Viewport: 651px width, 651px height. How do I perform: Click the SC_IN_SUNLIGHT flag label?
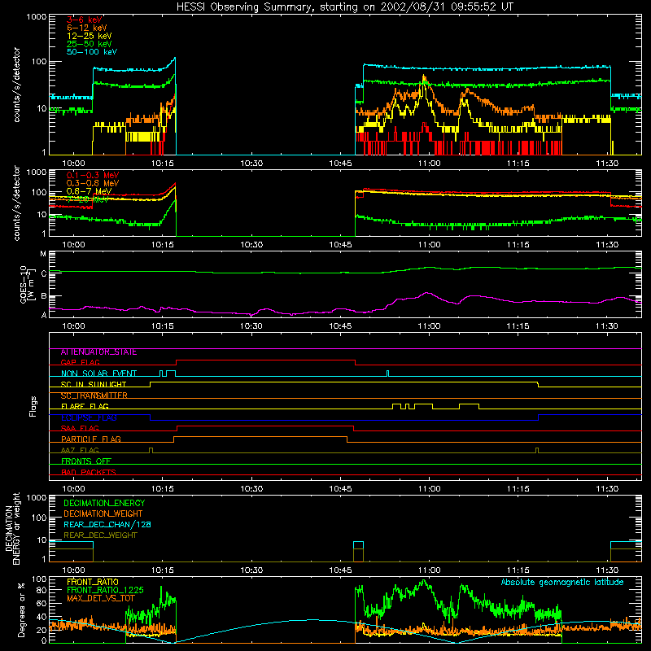pos(94,385)
